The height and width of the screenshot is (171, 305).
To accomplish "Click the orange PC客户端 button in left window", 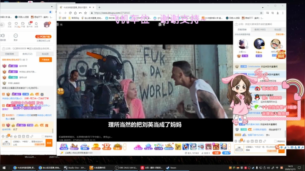I will [x=43, y=36].
